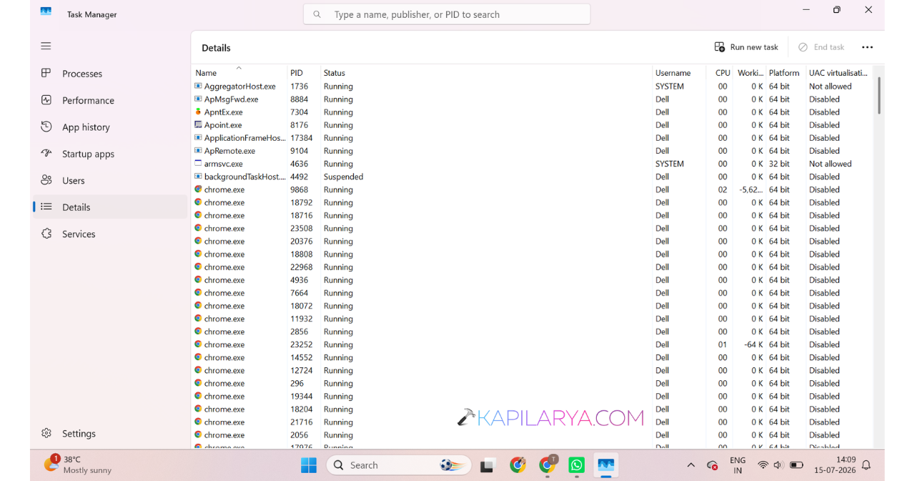Open the Windows Start menu
Viewport: 915px width, 481px height.
(x=309, y=465)
